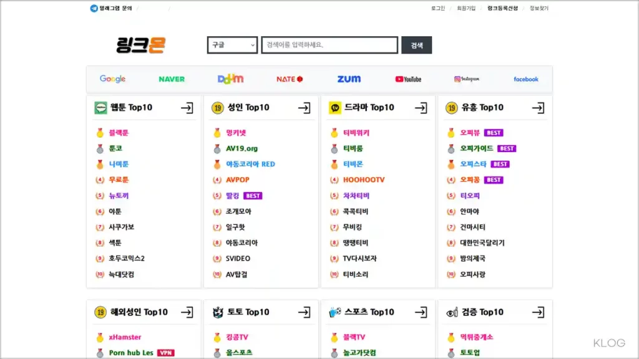Open the 링크온 site logo
The height and width of the screenshot is (359, 639).
(x=141, y=45)
